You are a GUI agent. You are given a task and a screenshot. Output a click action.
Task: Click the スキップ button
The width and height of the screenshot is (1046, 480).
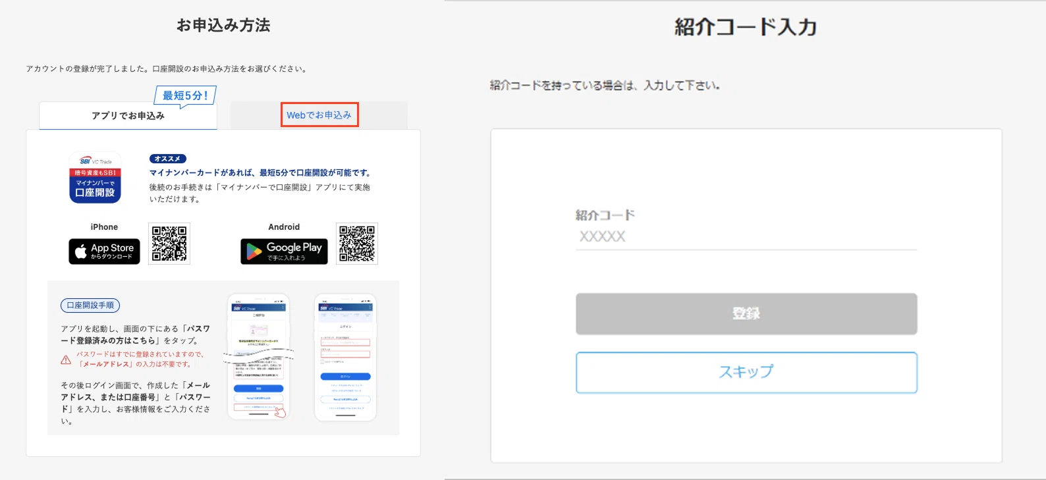746,373
